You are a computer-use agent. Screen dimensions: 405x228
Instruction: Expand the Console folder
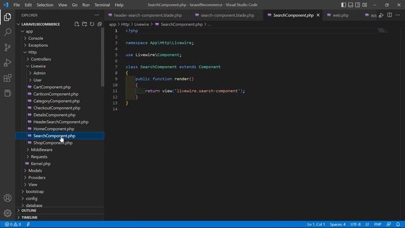[35, 38]
